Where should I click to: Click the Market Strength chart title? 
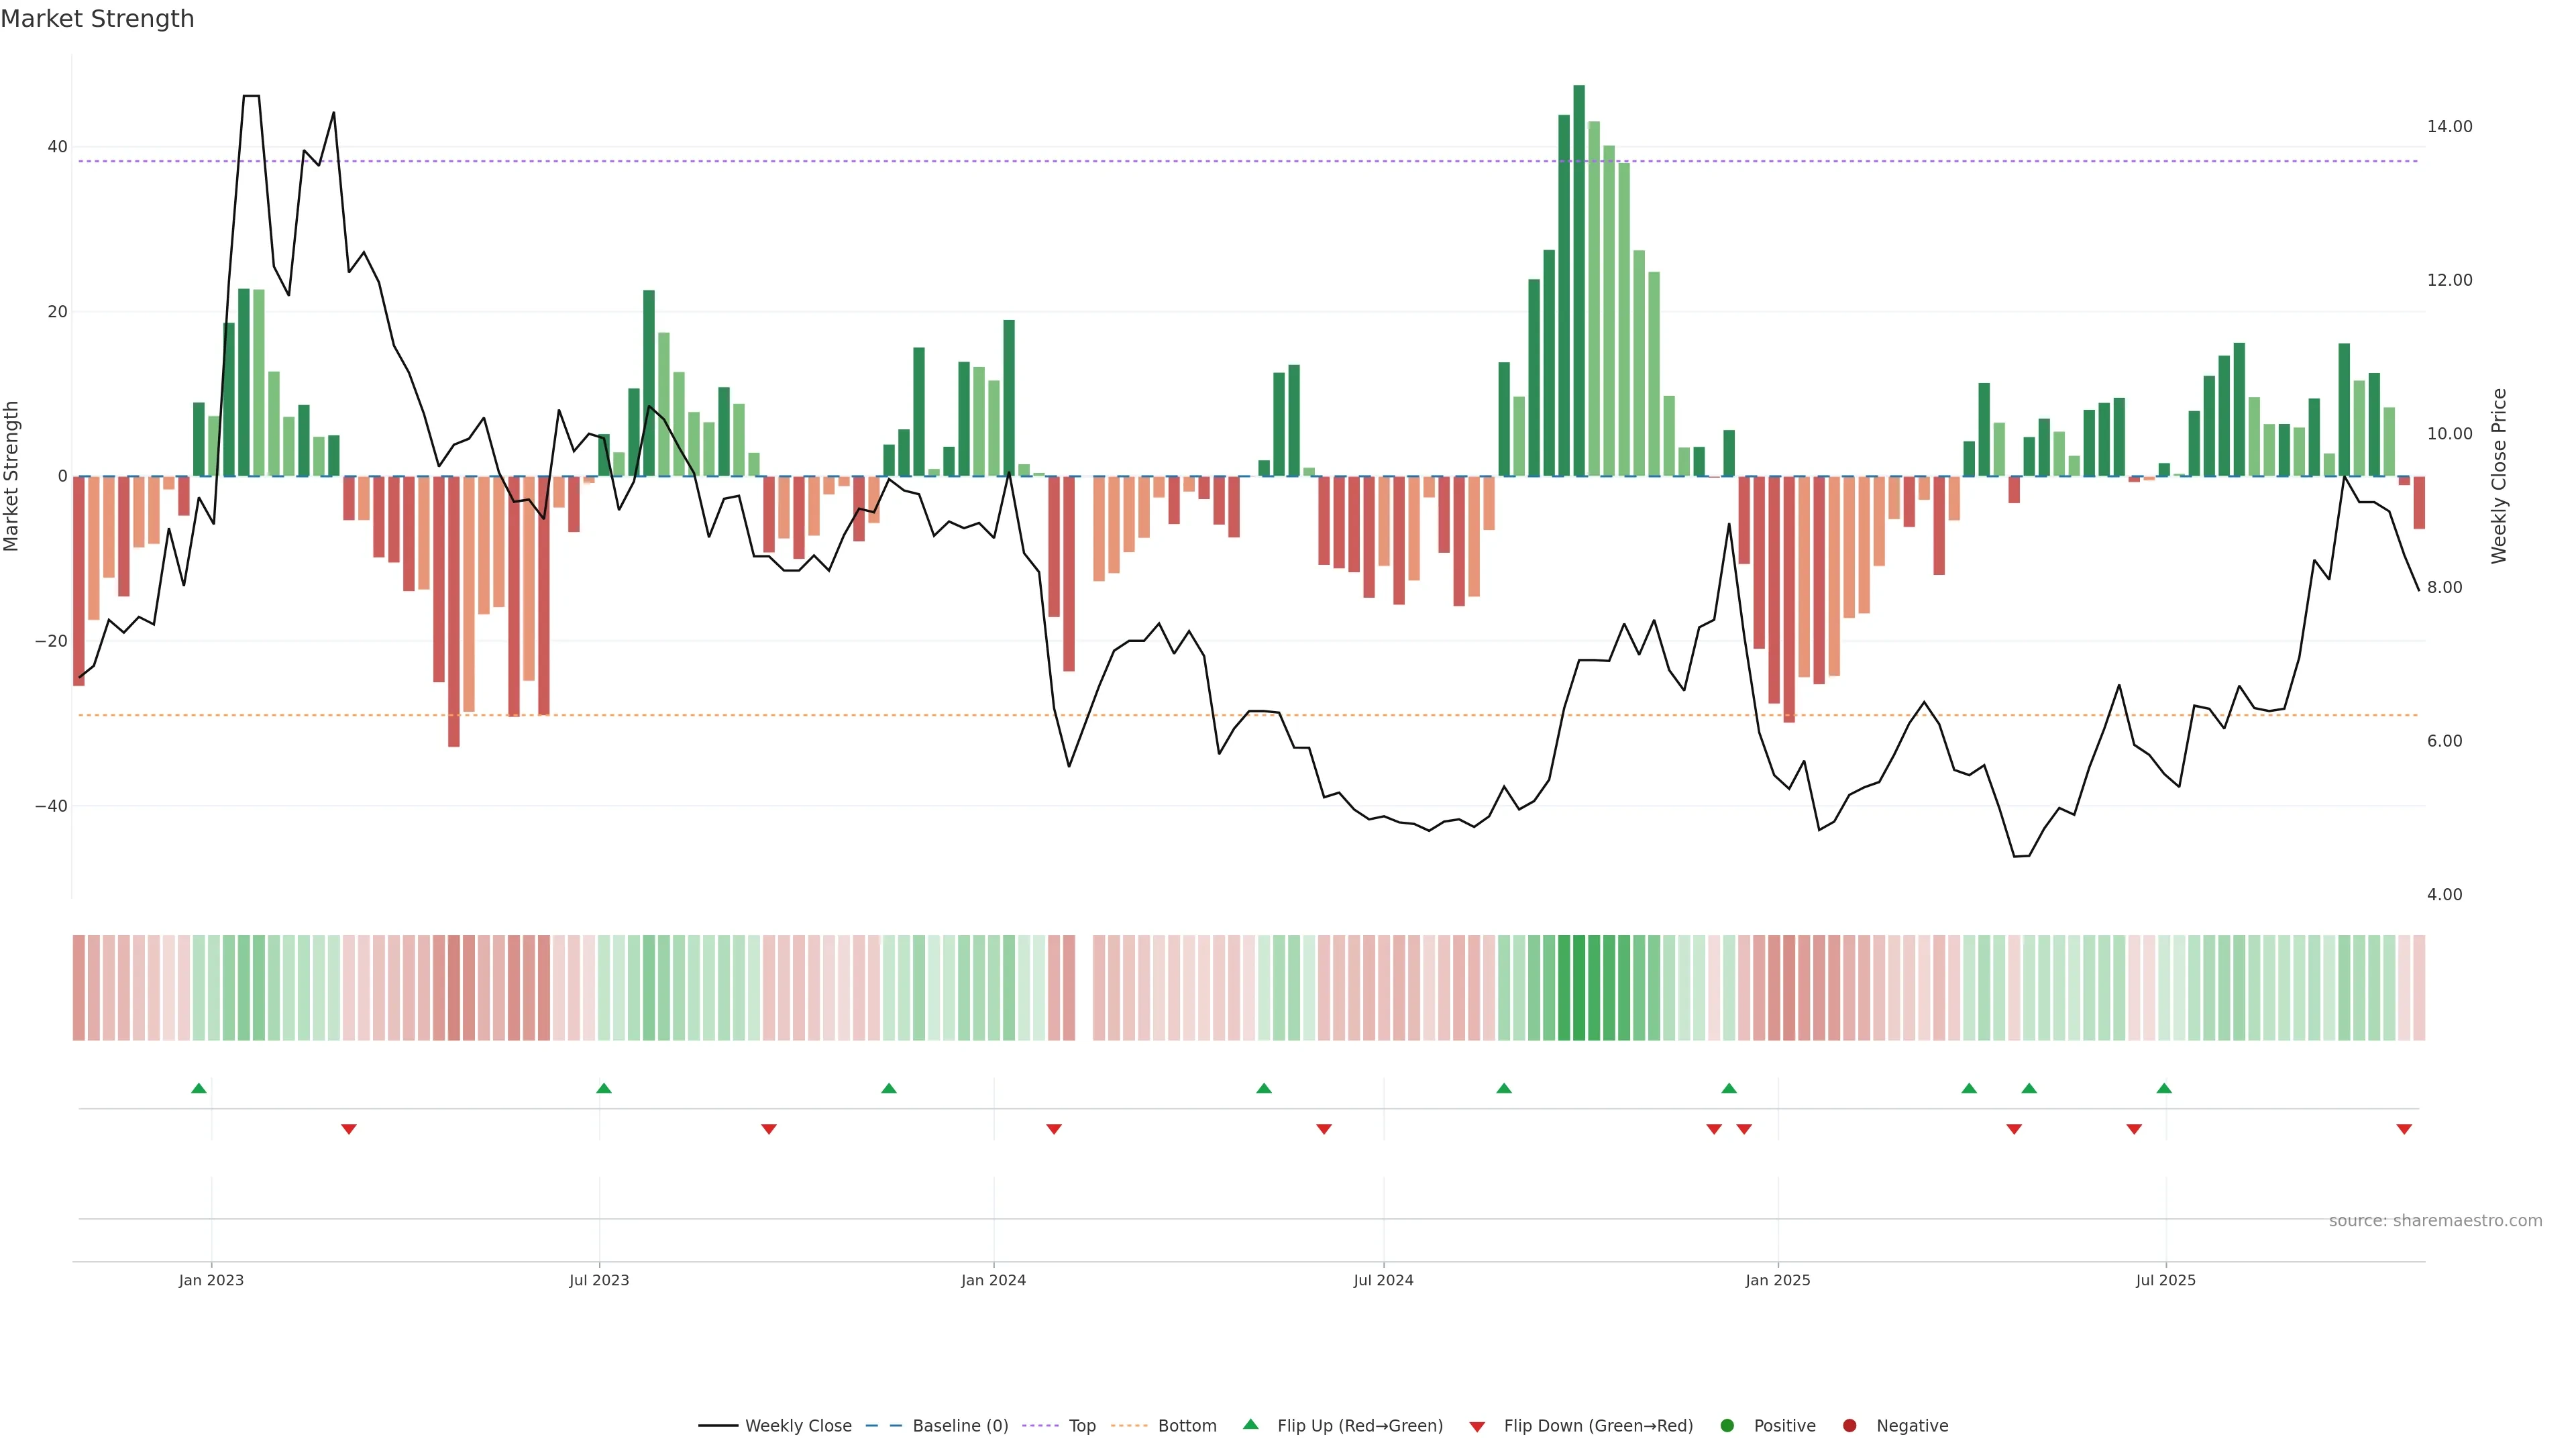pyautogui.click(x=97, y=19)
